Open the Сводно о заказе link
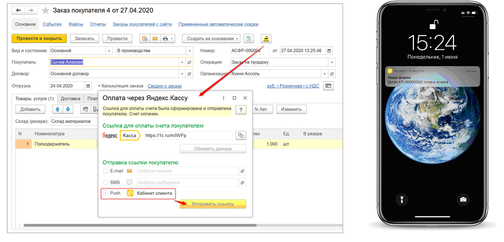 (x=164, y=86)
